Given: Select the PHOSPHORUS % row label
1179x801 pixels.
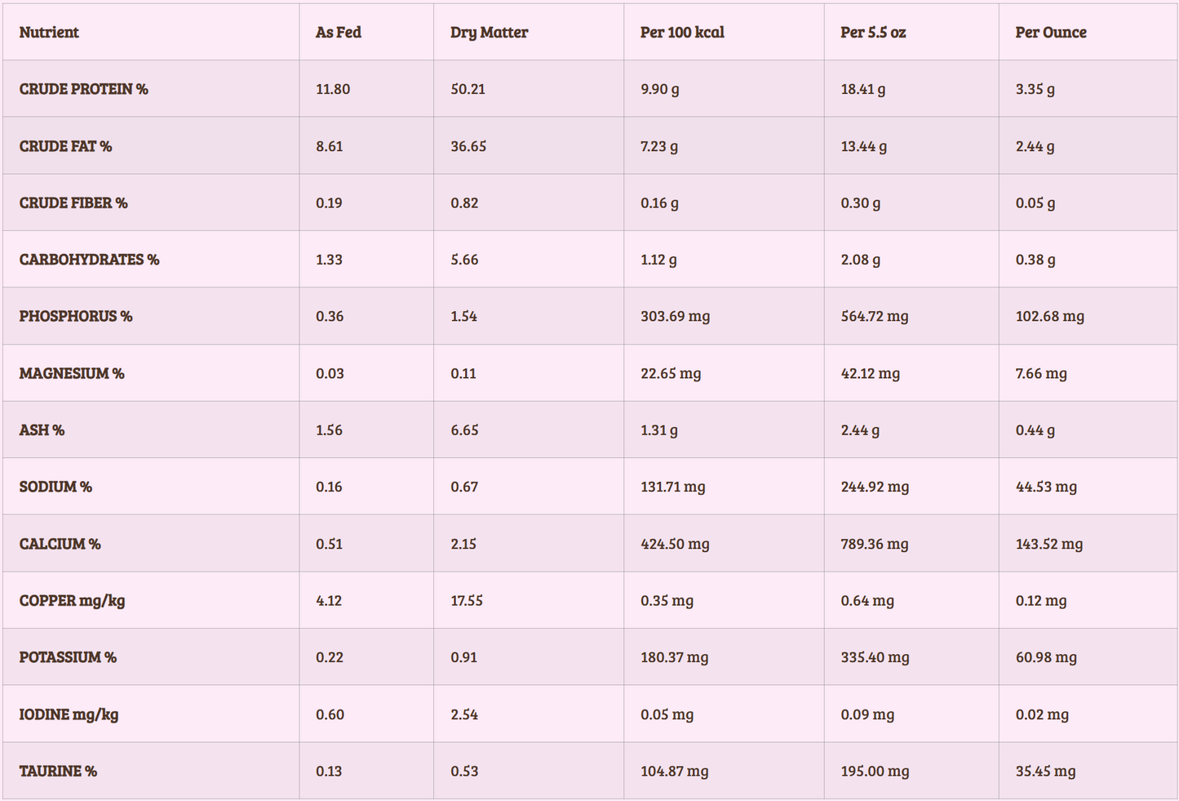Looking at the screenshot, I should coord(76,316).
